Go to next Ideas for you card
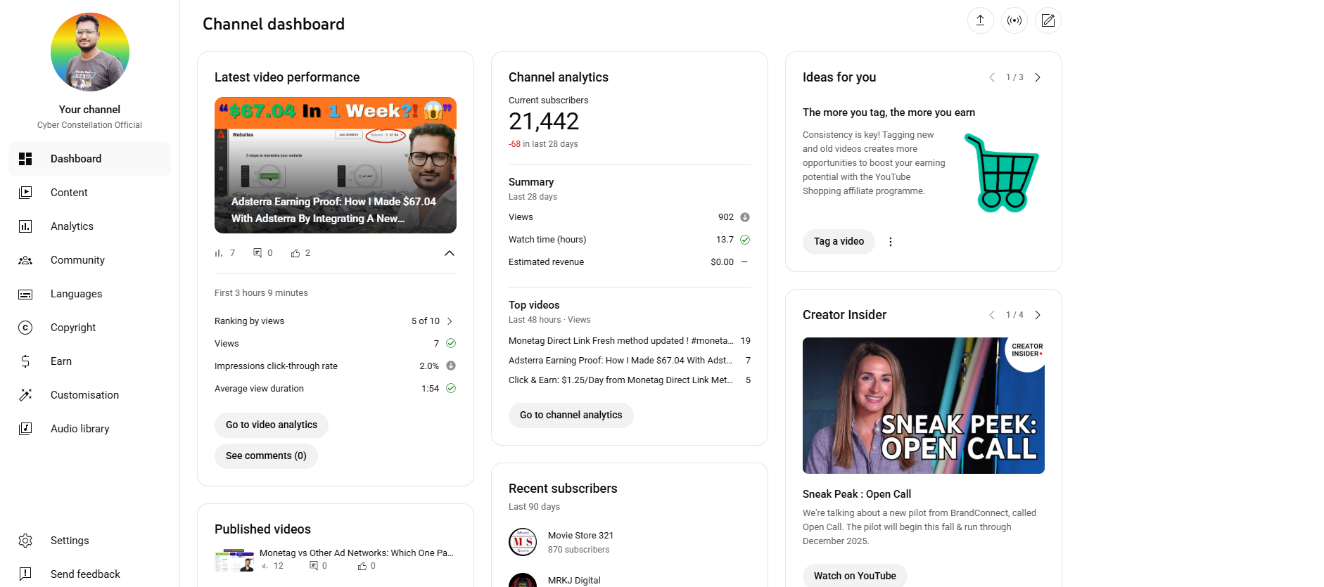 [1038, 77]
